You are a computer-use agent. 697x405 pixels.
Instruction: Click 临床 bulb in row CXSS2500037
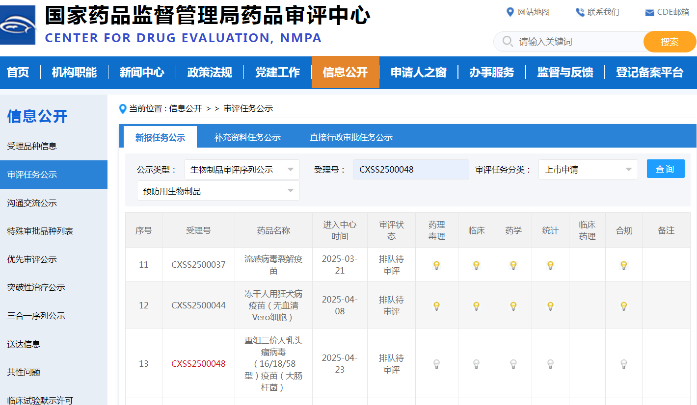point(476,265)
